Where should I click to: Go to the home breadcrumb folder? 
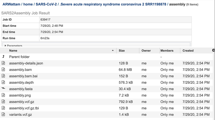pos(28,4)
